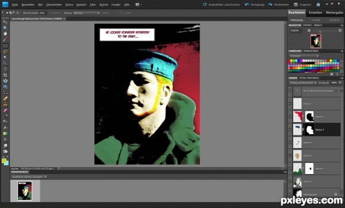This screenshot has width=345, height=208.
Task: Hide the text layer 'he looked forward'
Action: pos(290,90)
